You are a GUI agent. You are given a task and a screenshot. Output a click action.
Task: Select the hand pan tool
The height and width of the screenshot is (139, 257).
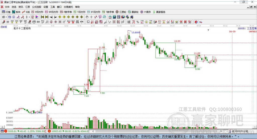point(87,17)
